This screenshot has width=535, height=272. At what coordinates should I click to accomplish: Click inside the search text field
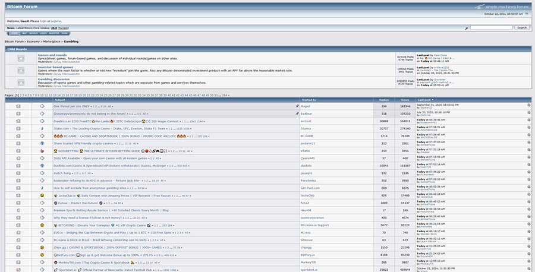(x=492, y=27)
